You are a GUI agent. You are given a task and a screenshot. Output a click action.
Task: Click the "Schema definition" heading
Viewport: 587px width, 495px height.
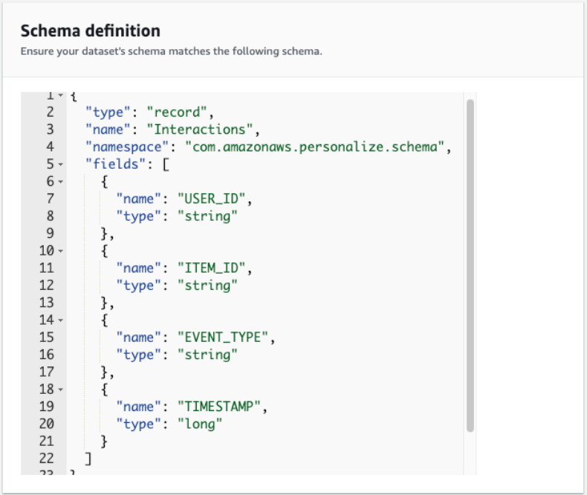(90, 31)
